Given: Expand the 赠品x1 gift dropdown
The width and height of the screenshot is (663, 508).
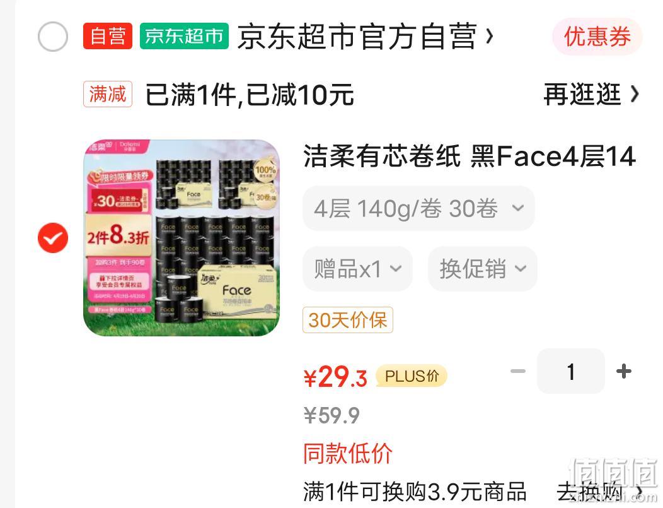Looking at the screenshot, I should click(357, 268).
